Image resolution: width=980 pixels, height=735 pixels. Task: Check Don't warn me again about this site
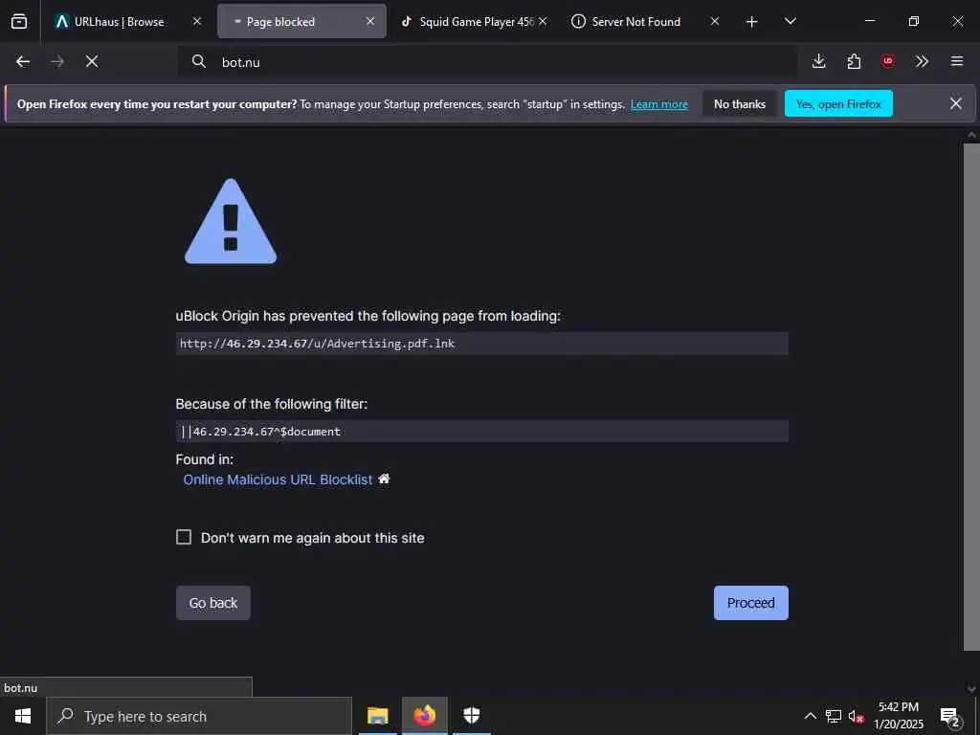(x=184, y=537)
